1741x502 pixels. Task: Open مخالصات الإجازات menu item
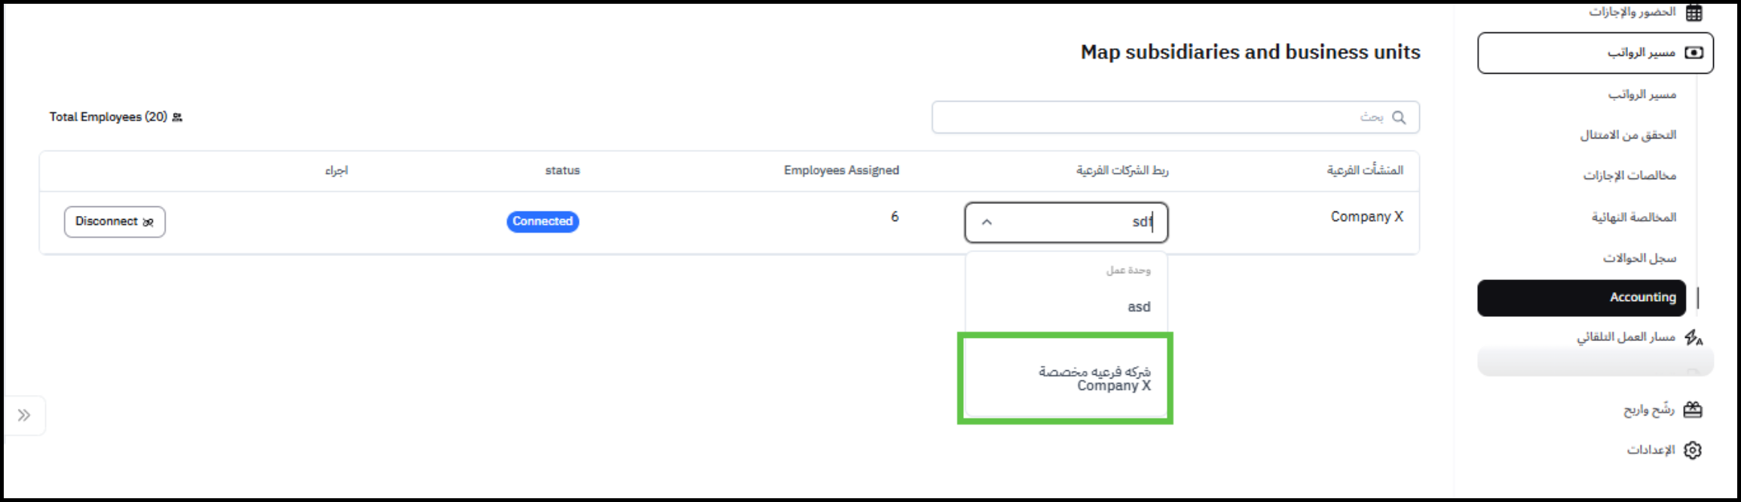pos(1629,176)
